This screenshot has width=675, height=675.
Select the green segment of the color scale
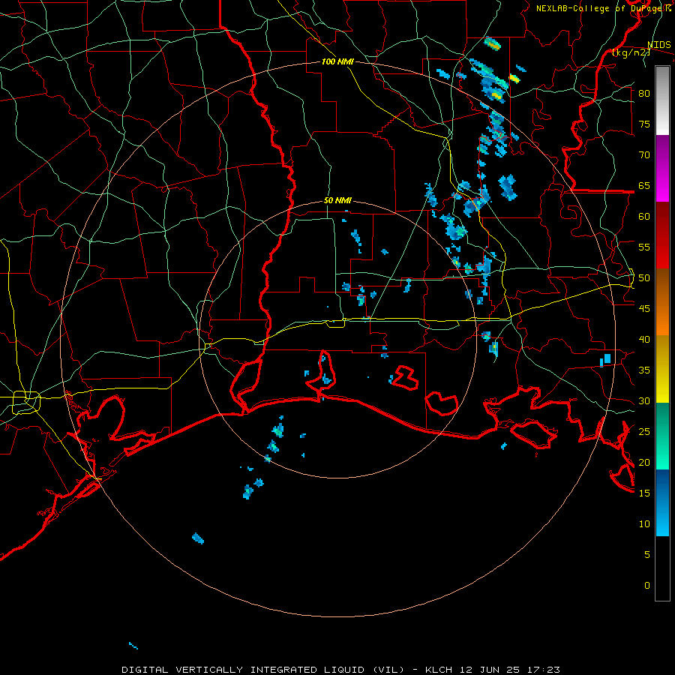point(662,436)
